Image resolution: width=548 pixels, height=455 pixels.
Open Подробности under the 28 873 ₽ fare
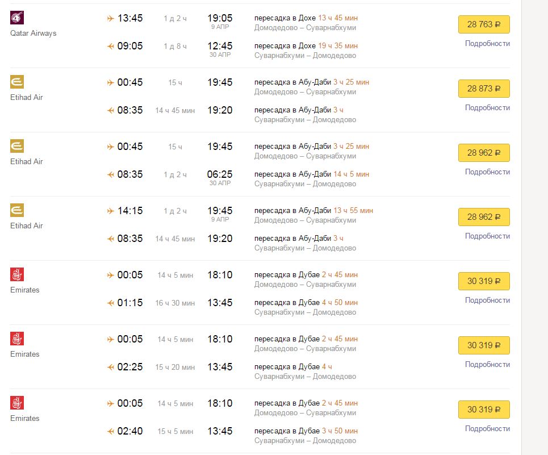(x=487, y=107)
